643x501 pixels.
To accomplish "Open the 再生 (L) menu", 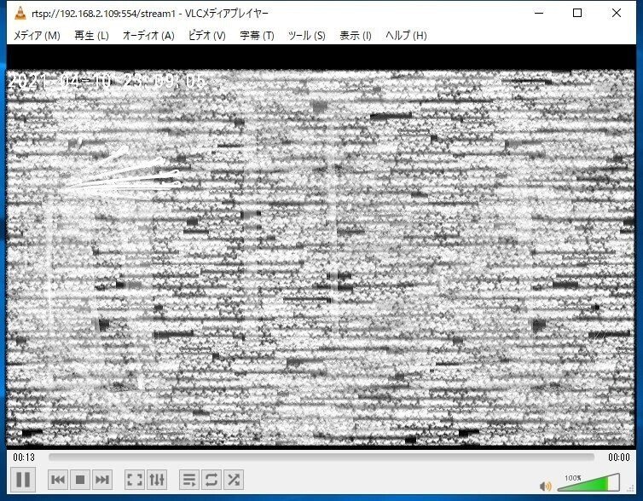I will coord(91,36).
